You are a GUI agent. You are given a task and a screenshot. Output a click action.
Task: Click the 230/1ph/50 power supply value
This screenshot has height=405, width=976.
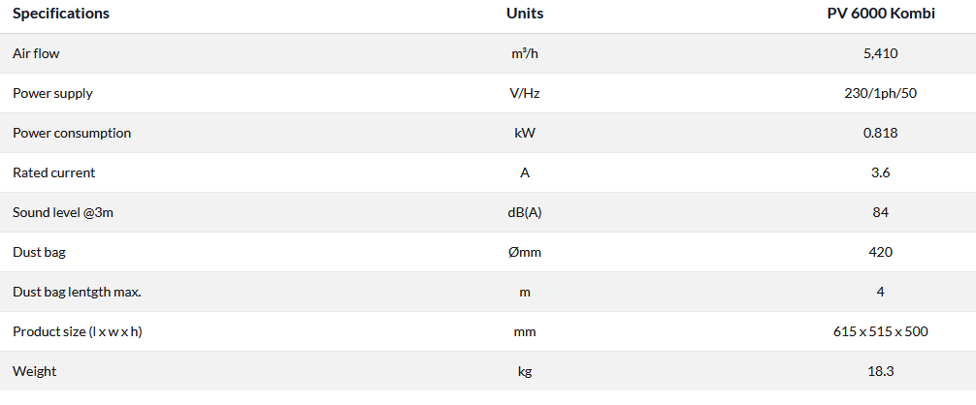(x=881, y=93)
